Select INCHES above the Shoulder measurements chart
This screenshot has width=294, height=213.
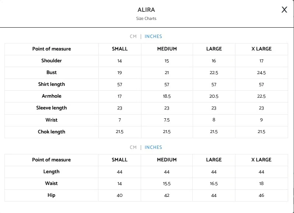(153, 36)
